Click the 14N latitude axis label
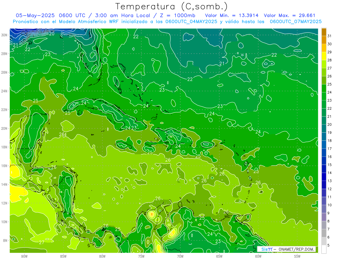 pos(4,184)
